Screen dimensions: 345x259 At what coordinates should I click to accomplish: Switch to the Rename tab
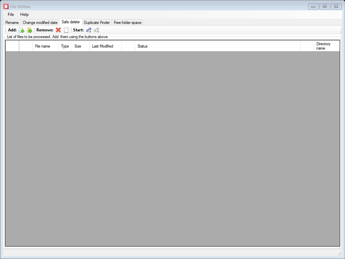click(12, 22)
